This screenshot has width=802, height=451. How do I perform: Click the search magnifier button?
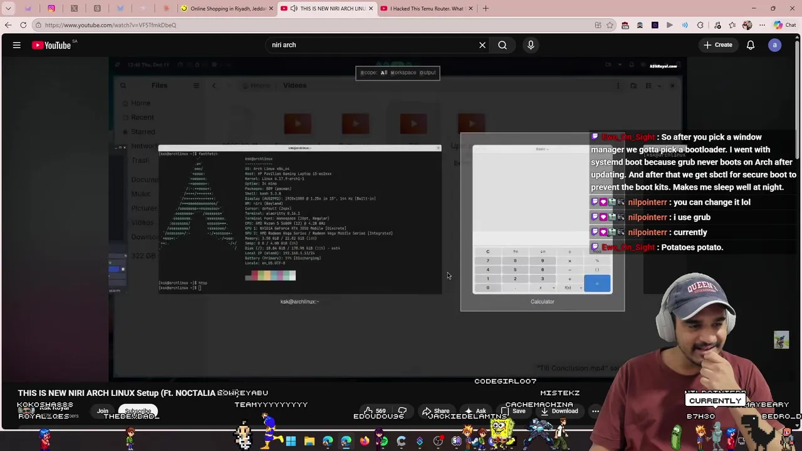503,45
